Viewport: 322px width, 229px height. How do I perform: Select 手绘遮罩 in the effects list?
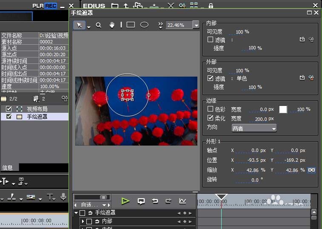click(37, 117)
